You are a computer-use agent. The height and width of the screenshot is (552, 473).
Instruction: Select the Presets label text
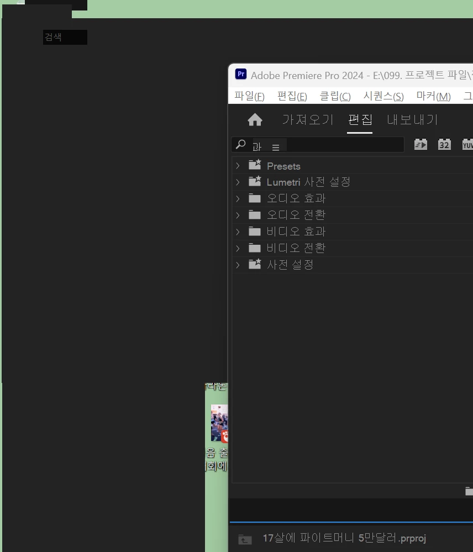(x=283, y=166)
